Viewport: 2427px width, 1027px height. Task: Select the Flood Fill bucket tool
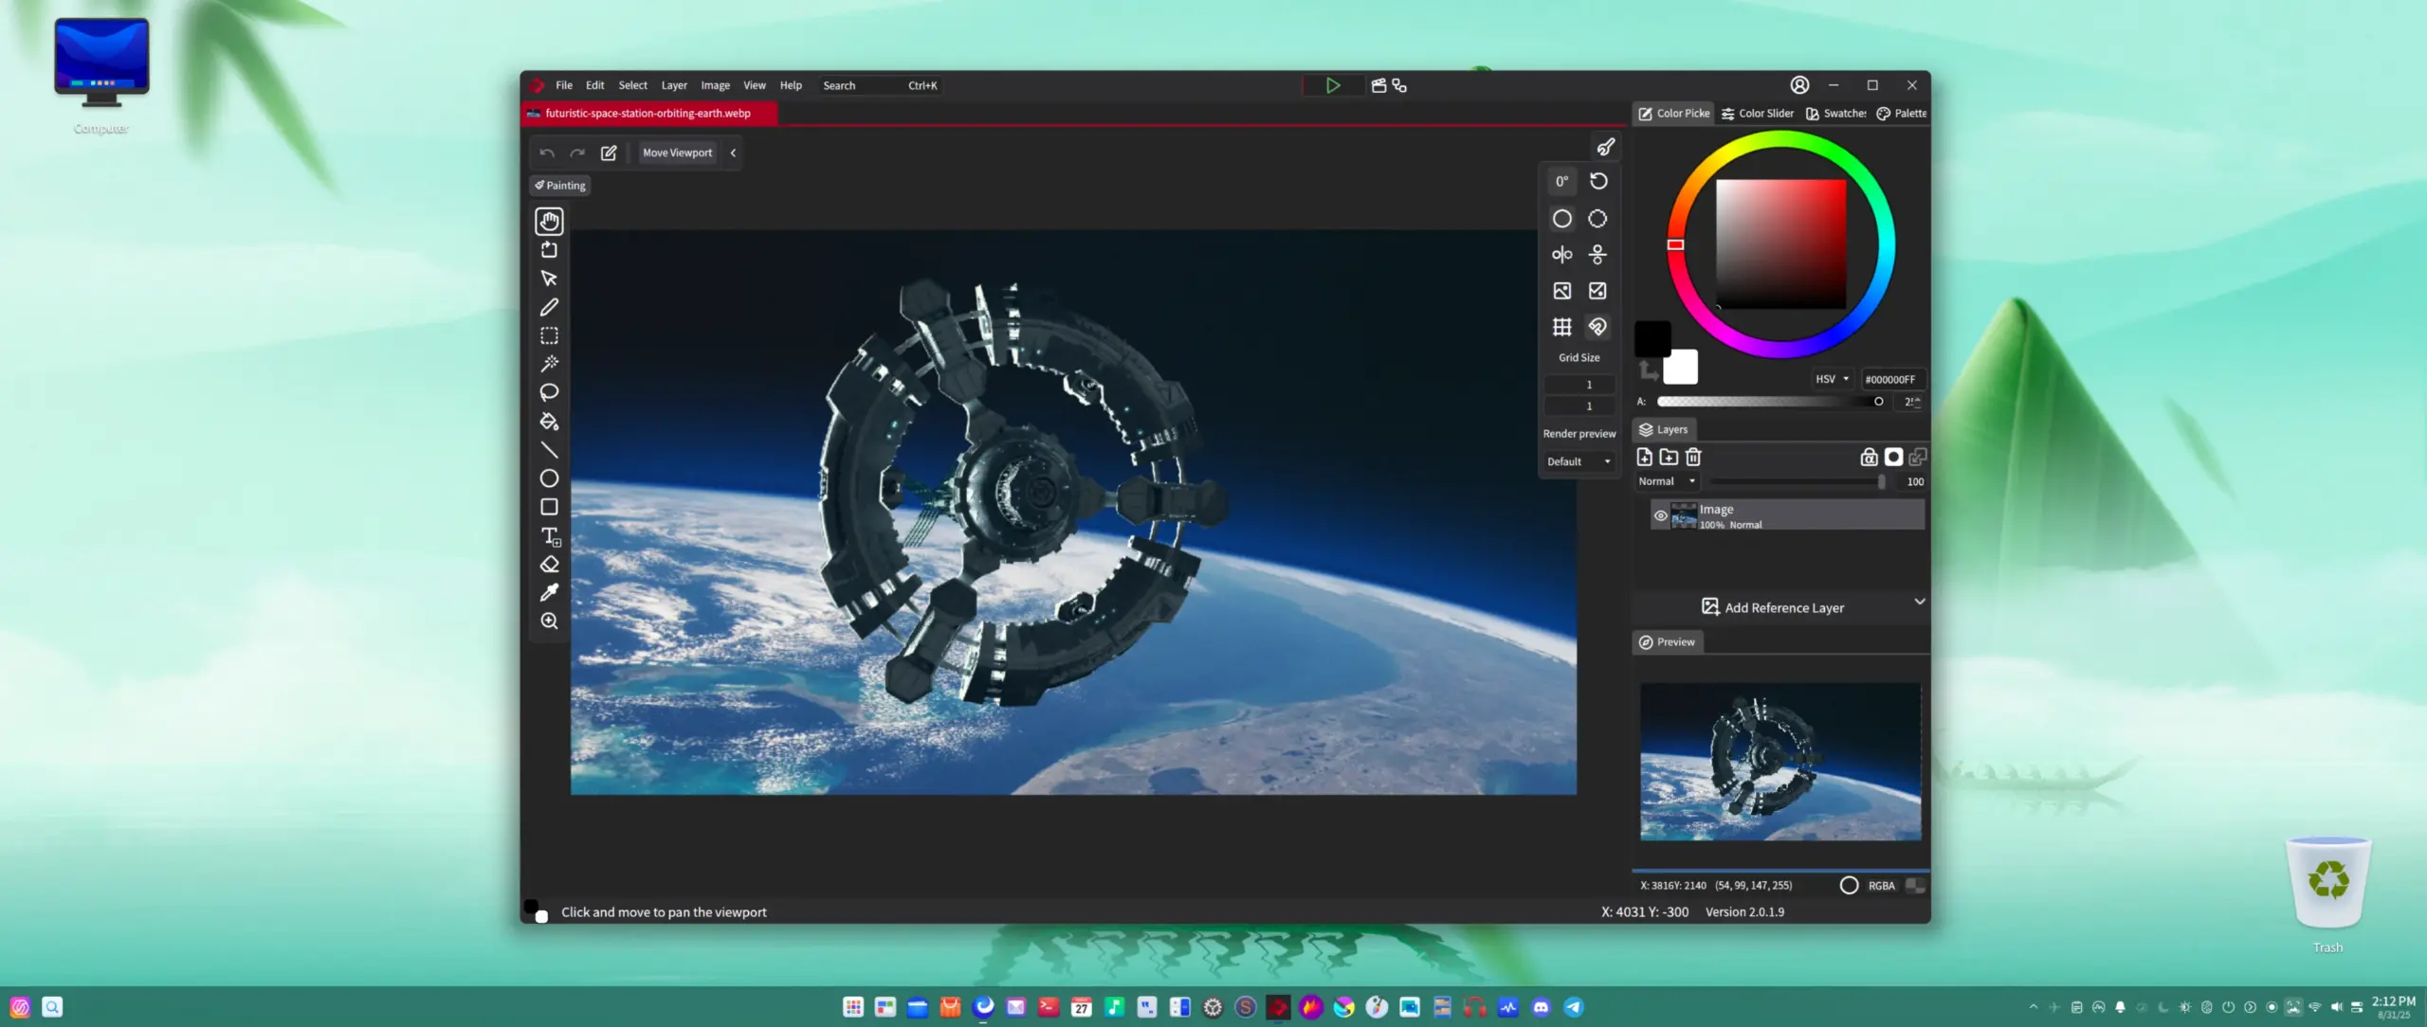(x=549, y=422)
